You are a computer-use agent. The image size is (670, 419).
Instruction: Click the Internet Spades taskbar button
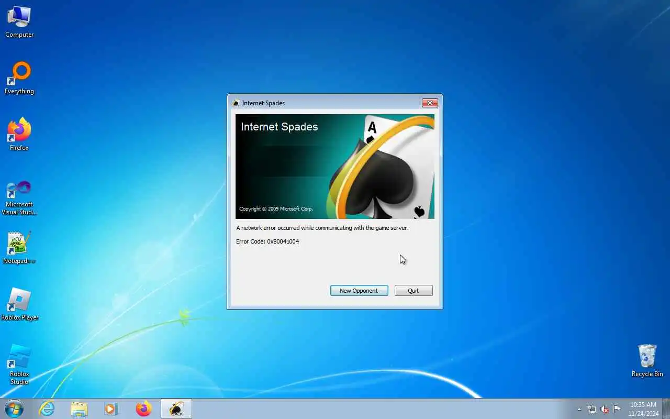click(x=176, y=409)
